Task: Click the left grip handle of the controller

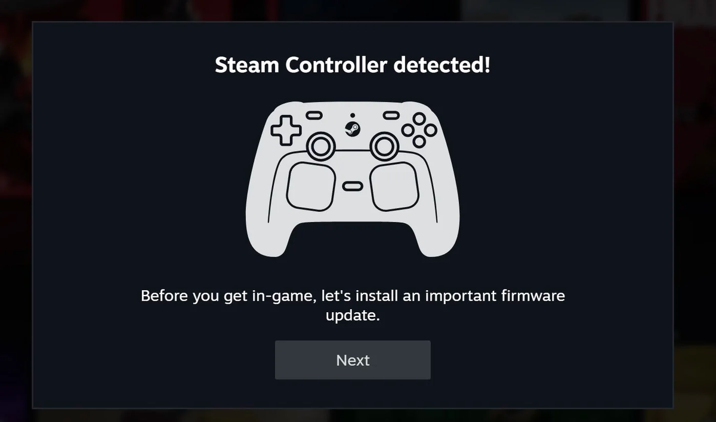Action: pyautogui.click(x=267, y=230)
